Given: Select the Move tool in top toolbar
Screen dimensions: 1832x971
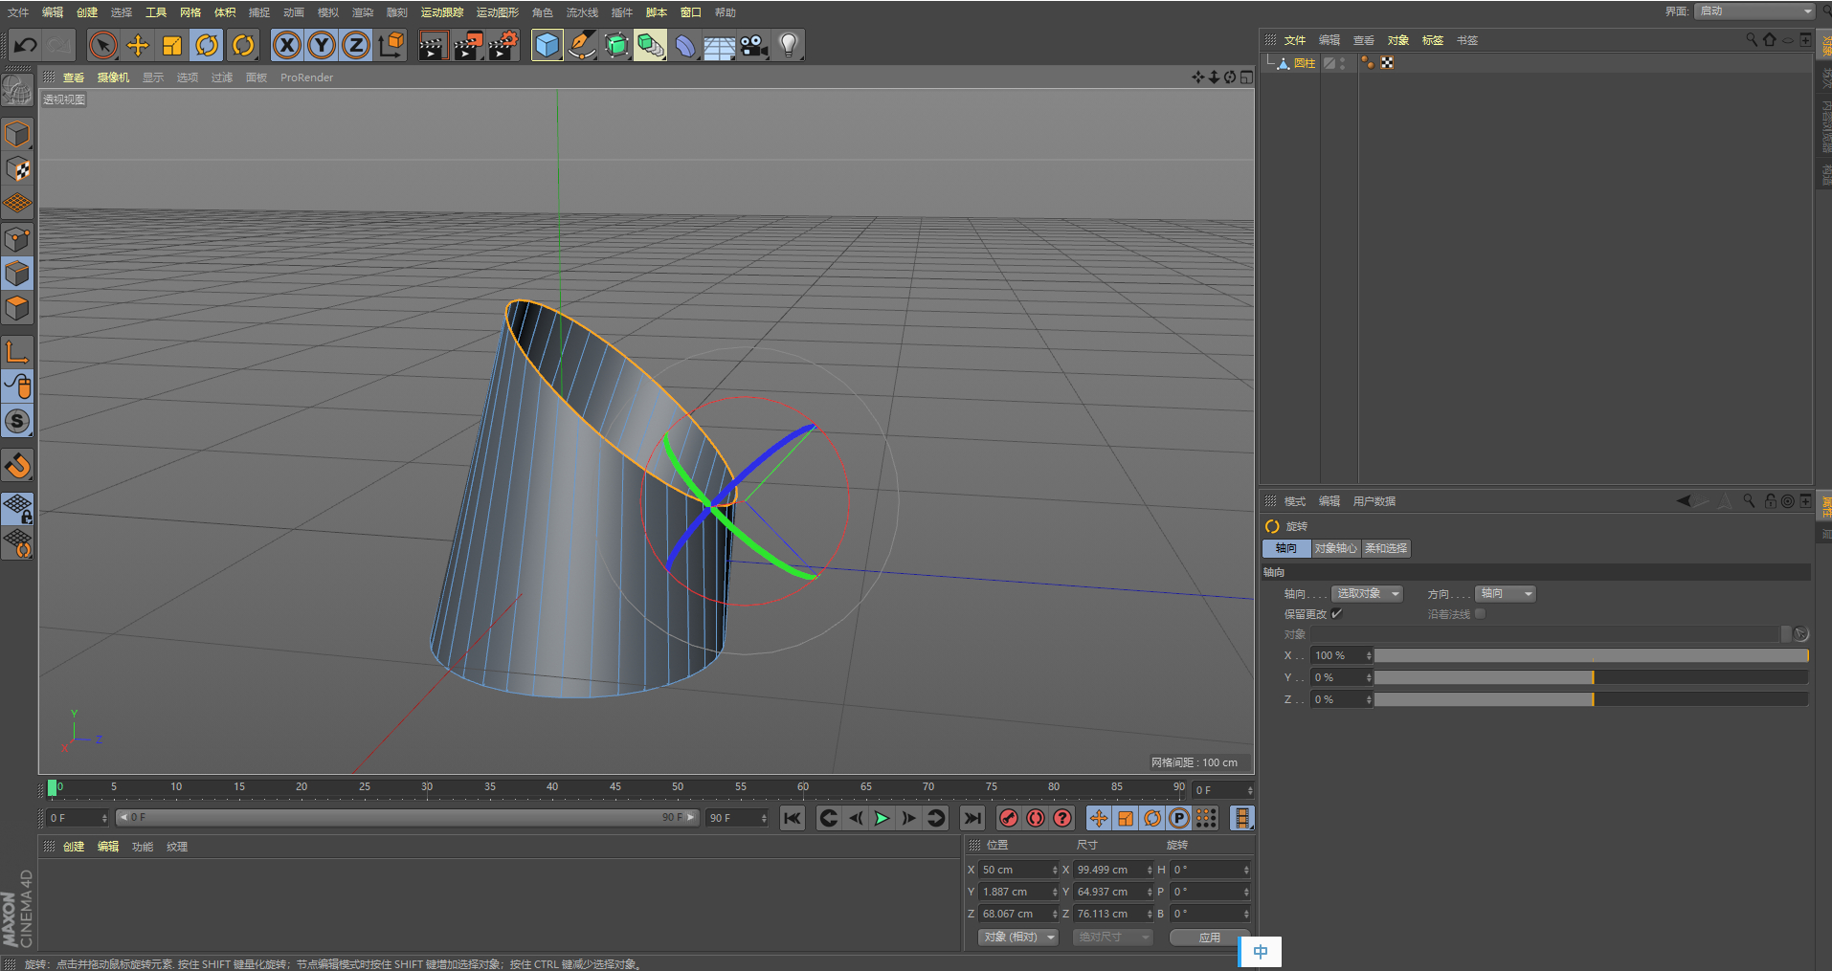Looking at the screenshot, I should (138, 45).
